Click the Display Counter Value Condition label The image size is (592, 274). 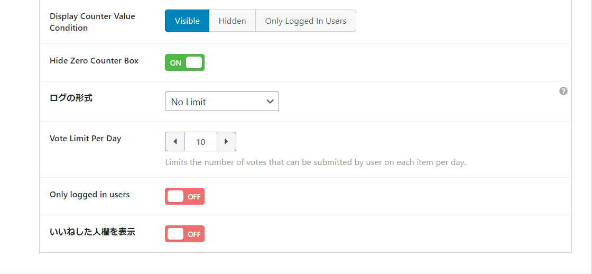coord(92,22)
